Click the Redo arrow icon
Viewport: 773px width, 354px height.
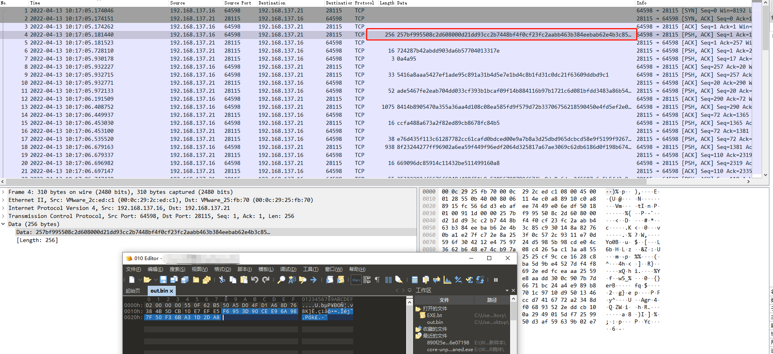coord(266,280)
